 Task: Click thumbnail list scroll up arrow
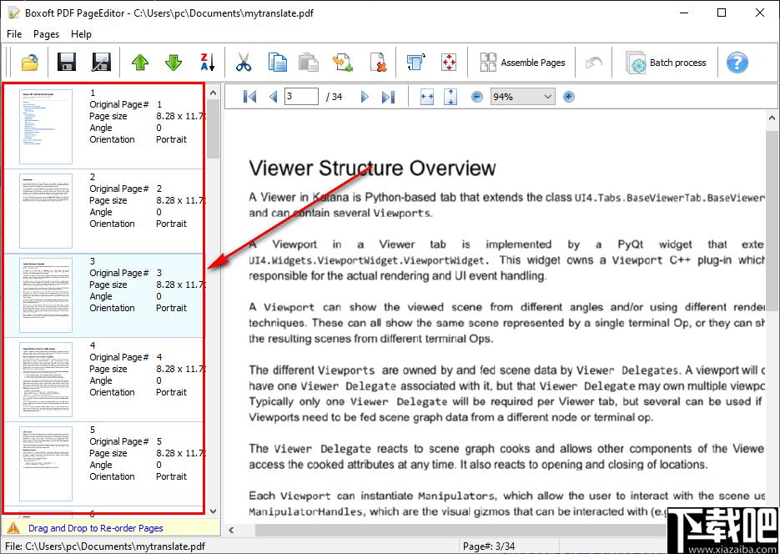[213, 93]
